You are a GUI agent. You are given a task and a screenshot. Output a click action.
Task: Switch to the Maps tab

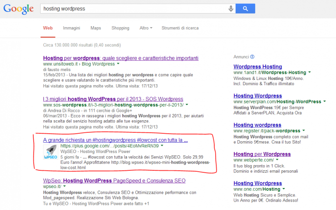click(96, 28)
